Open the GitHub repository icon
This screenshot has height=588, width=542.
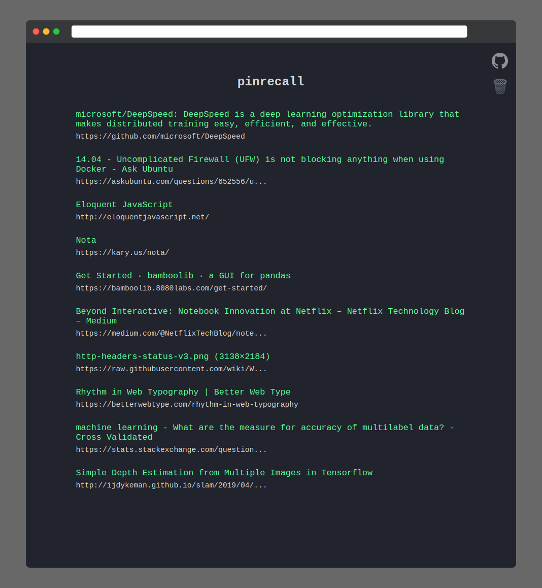point(500,61)
